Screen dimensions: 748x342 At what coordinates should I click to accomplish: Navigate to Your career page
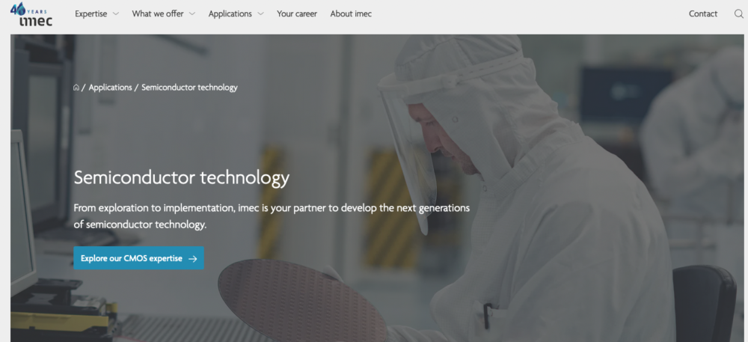pyautogui.click(x=296, y=14)
